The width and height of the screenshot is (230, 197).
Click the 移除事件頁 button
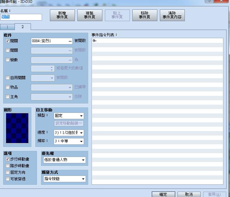(x=145, y=15)
